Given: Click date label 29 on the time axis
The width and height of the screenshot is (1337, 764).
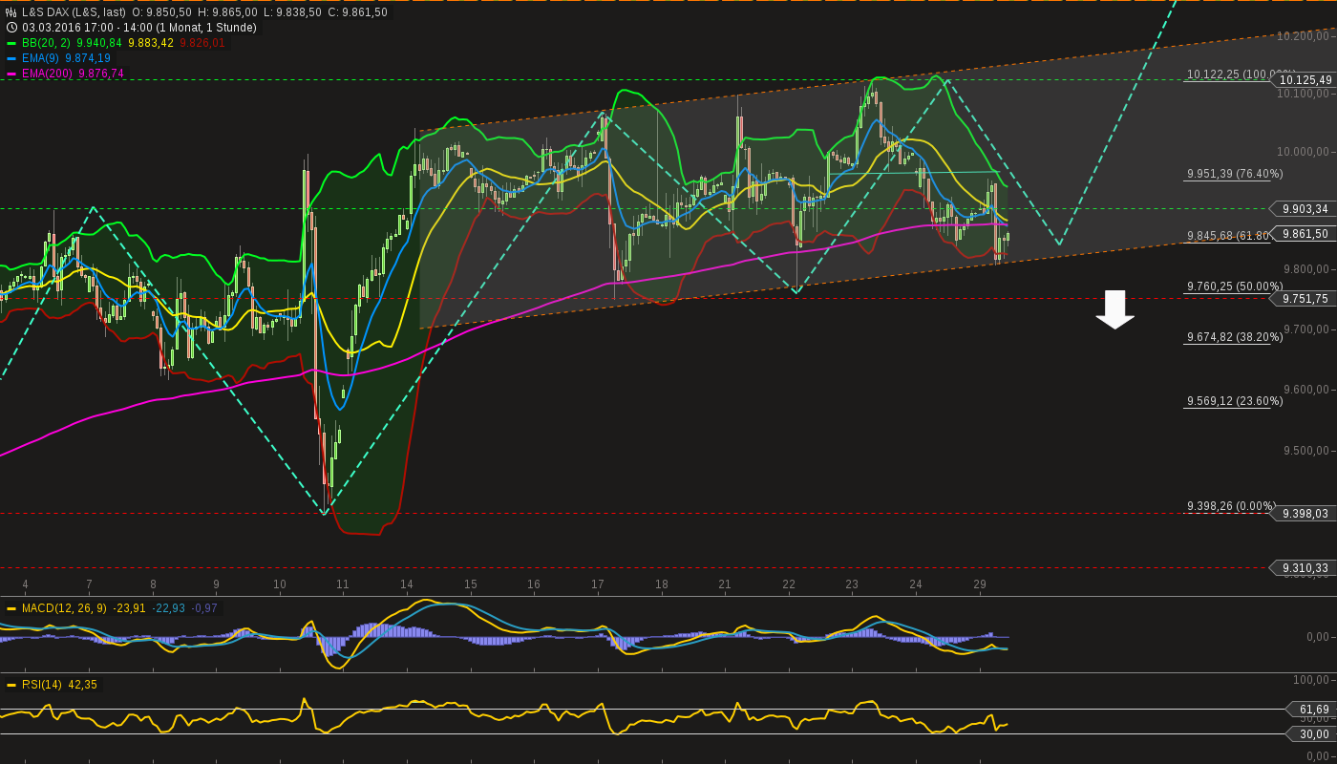Looking at the screenshot, I should 980,584.
